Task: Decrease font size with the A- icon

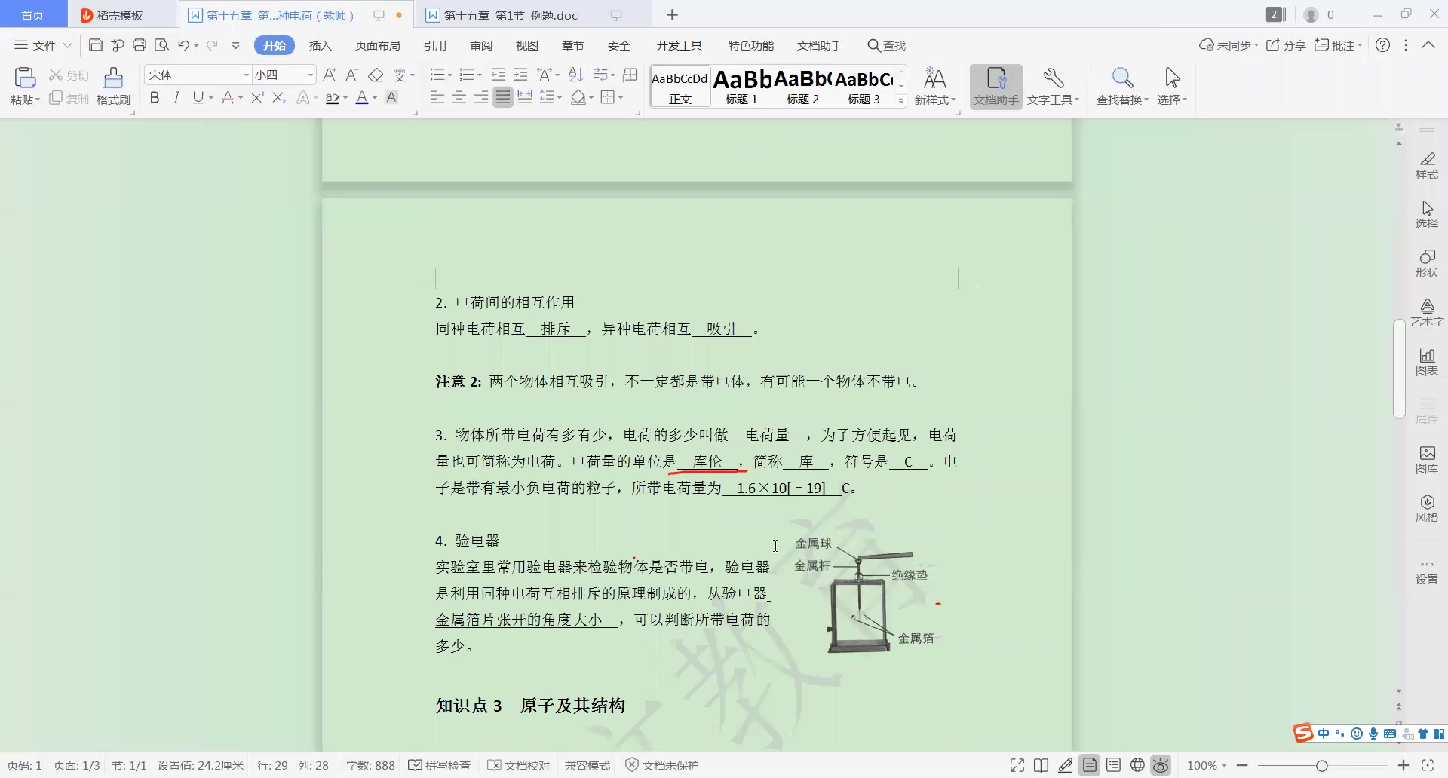Action: (351, 75)
